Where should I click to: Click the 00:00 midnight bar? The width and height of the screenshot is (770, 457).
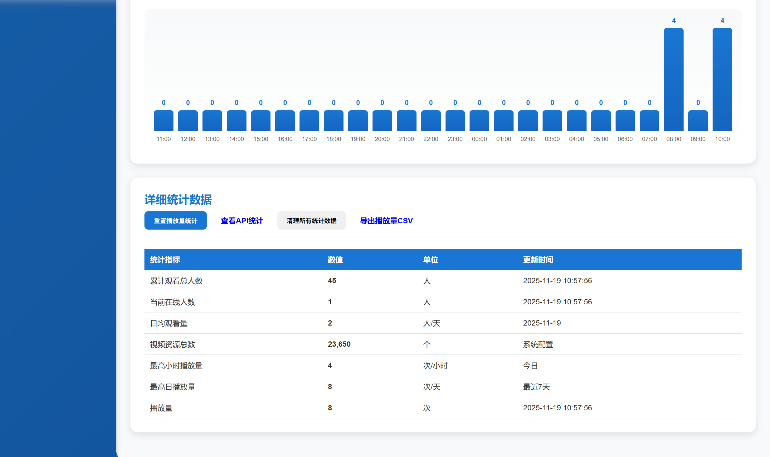tap(479, 121)
